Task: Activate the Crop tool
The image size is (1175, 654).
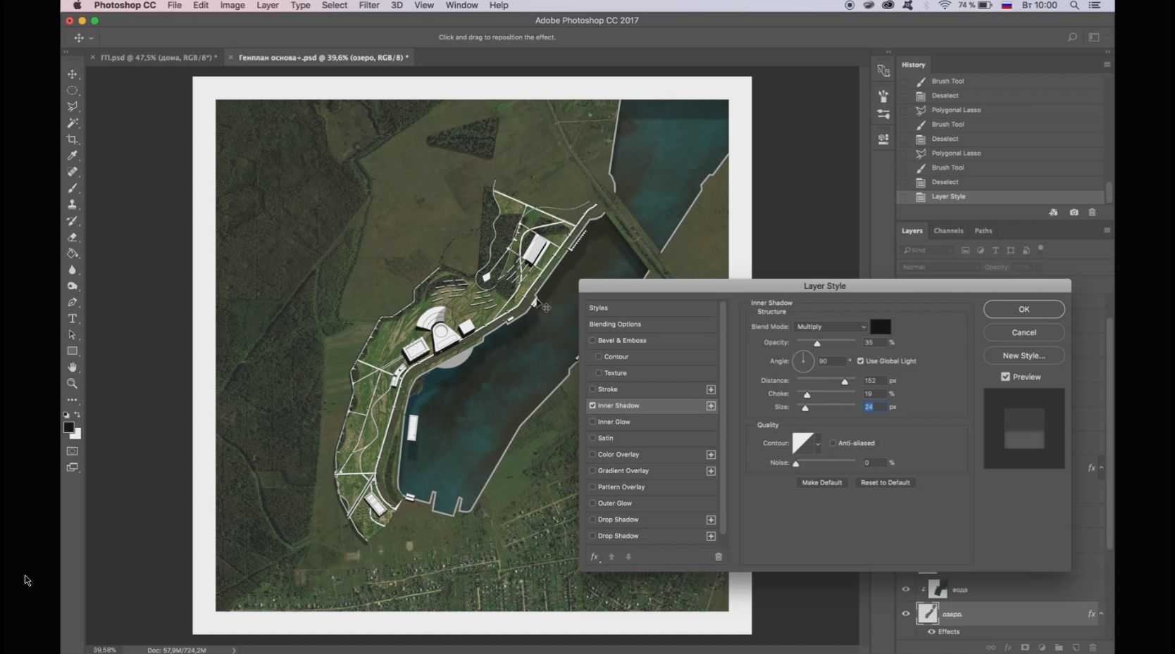Action: [73, 139]
